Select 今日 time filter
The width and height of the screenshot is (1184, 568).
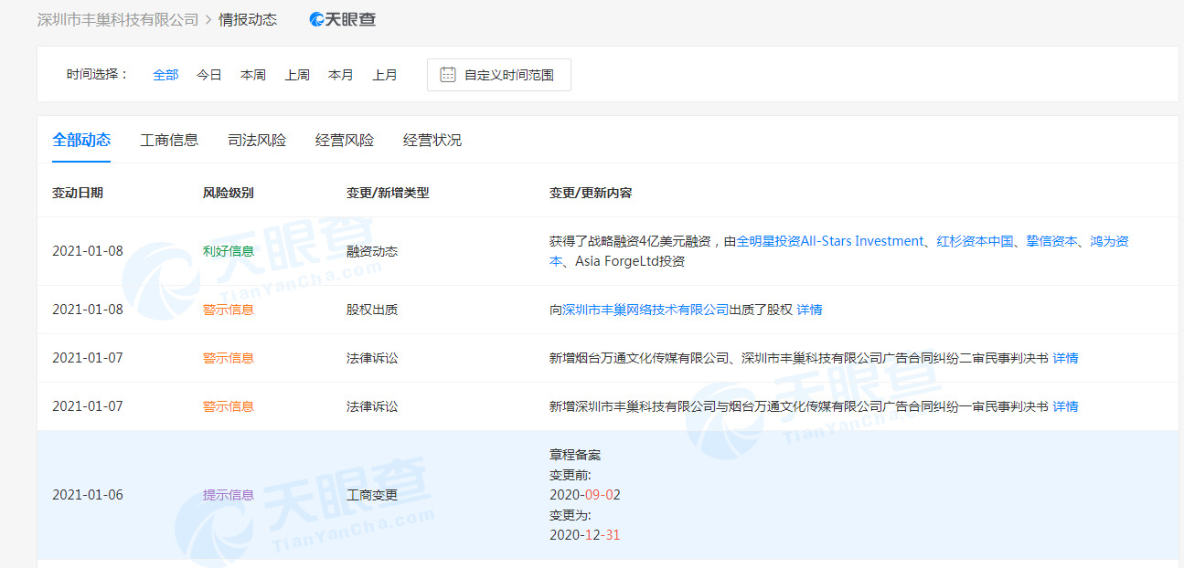(x=209, y=75)
